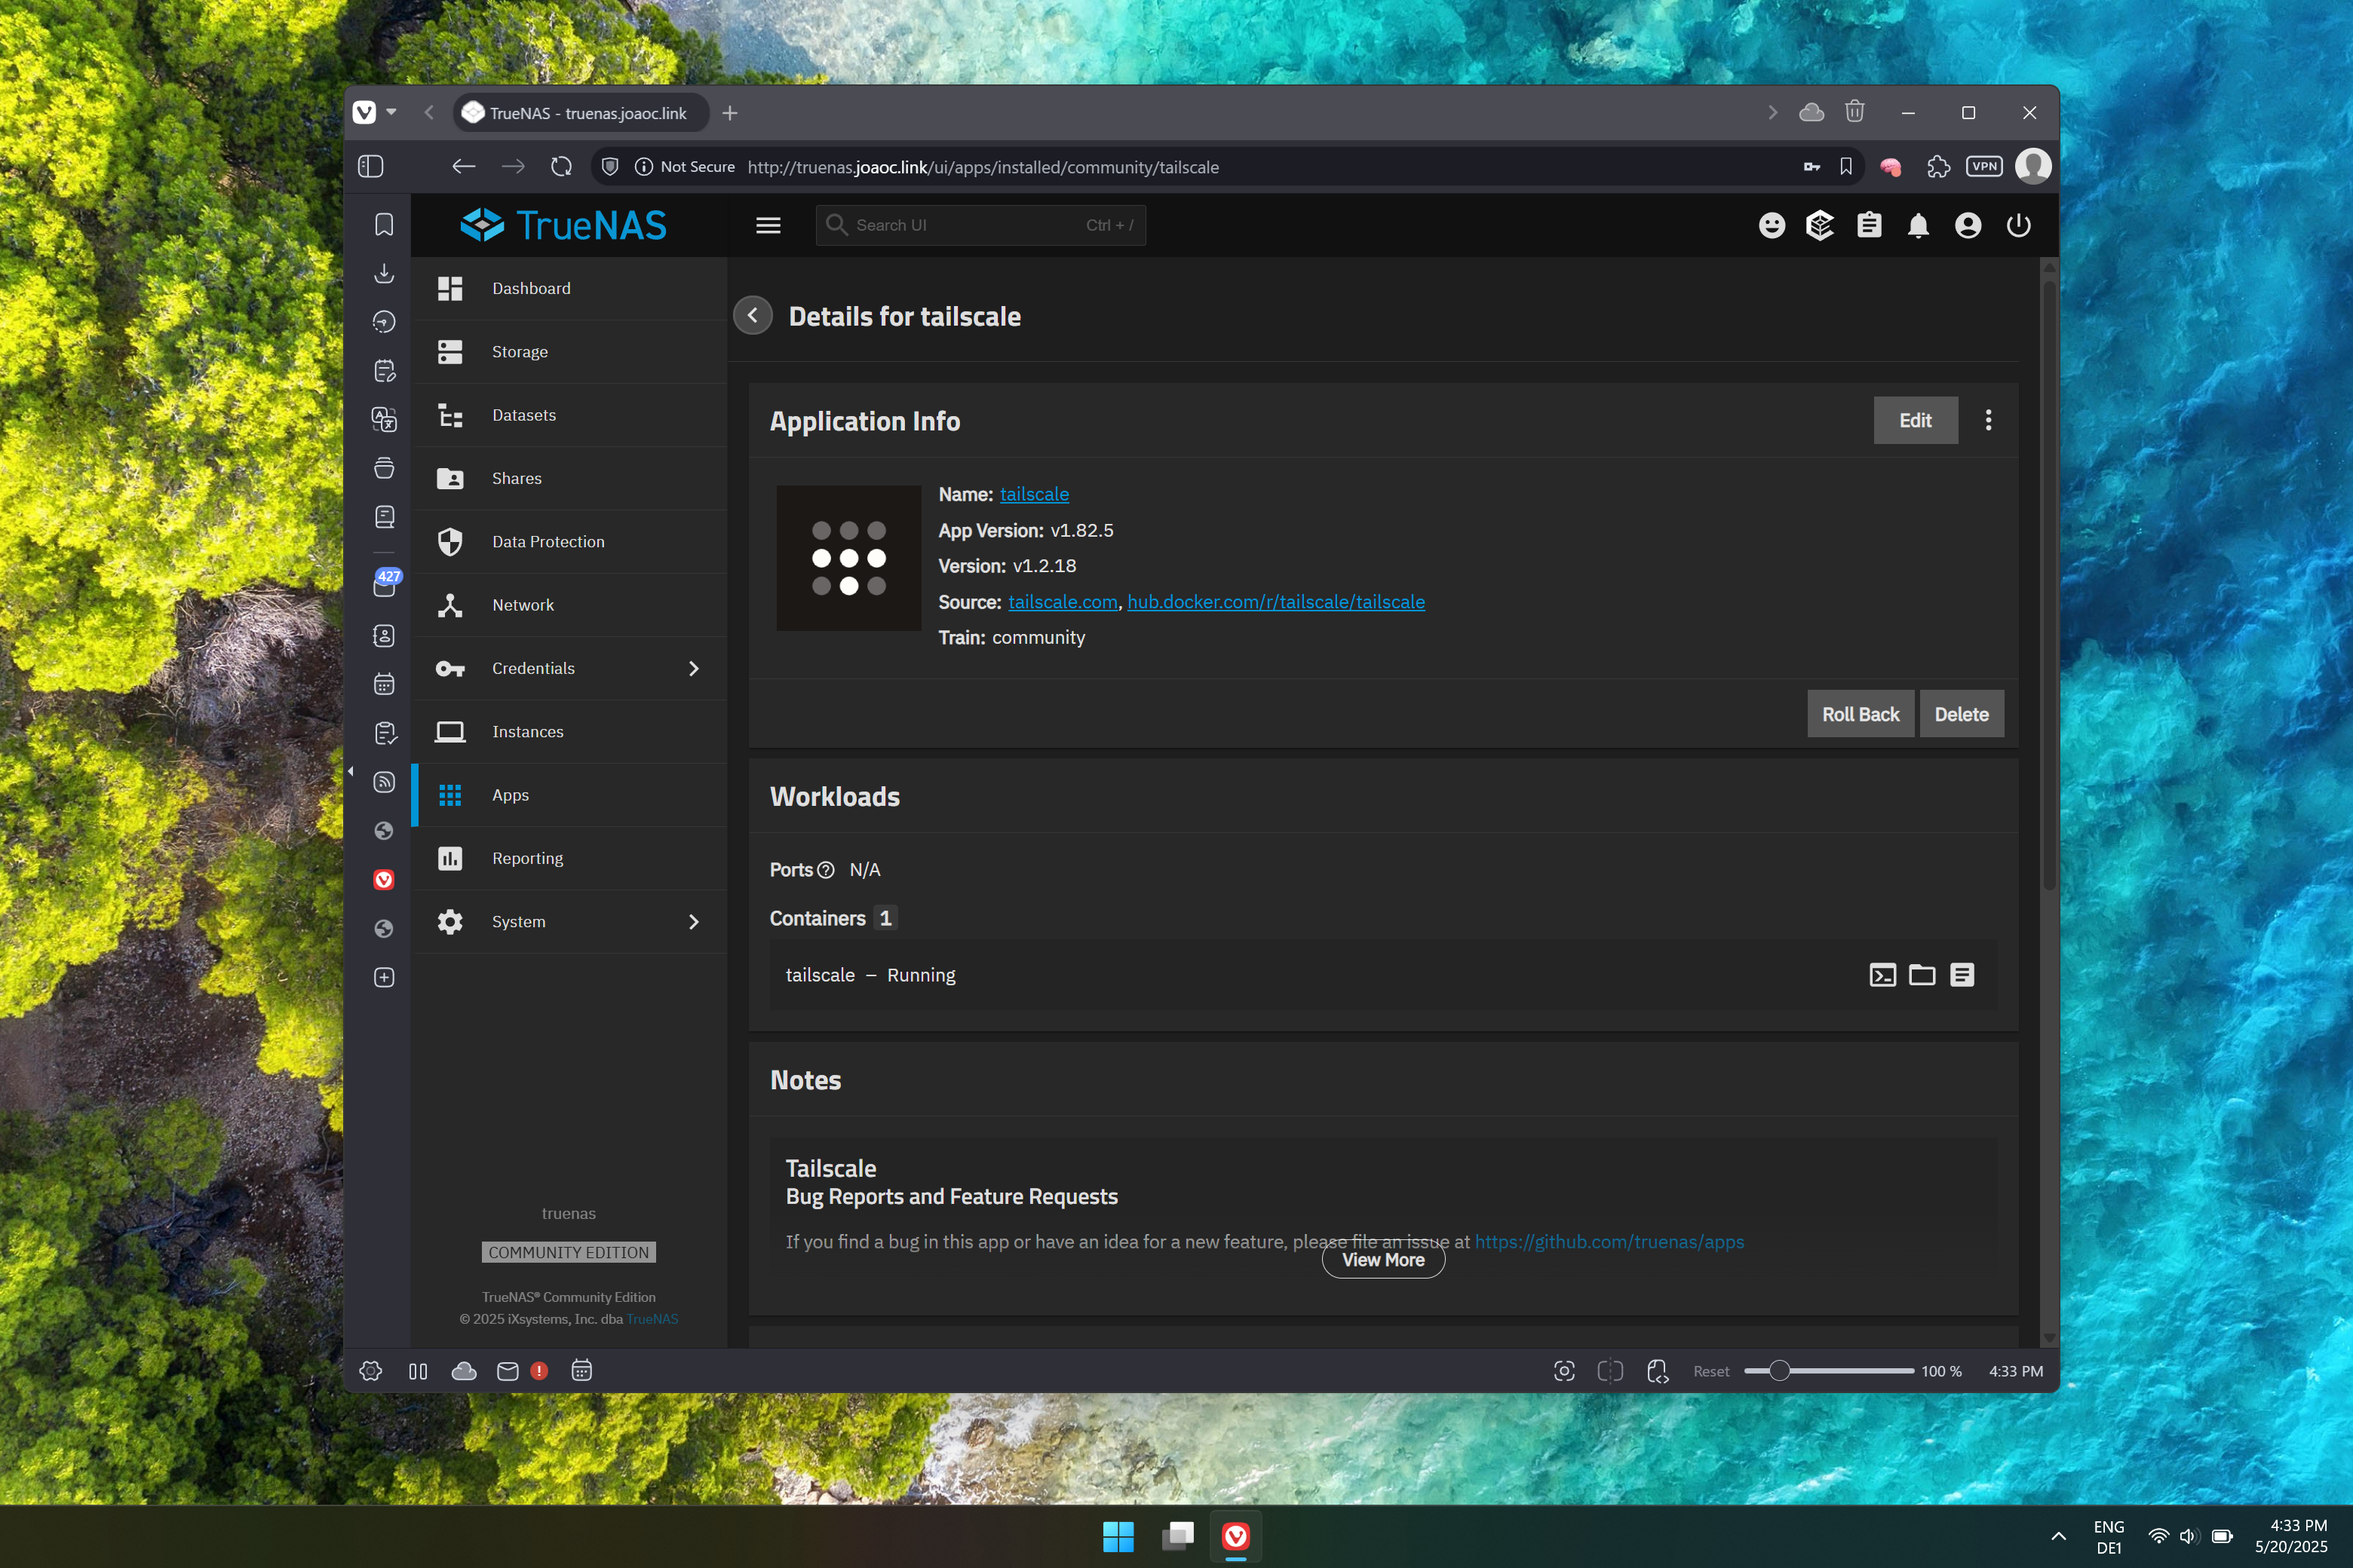Open tailscale container volume mounts folder
The height and width of the screenshot is (1568, 2353).
click(1922, 975)
